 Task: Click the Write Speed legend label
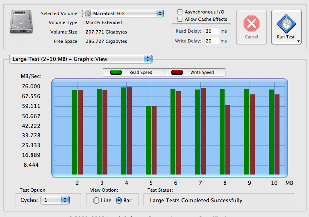(202, 72)
